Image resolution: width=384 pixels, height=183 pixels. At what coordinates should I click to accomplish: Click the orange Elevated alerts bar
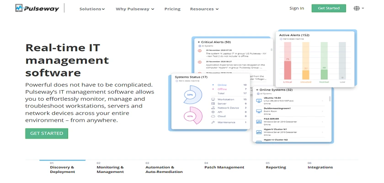[306, 75]
